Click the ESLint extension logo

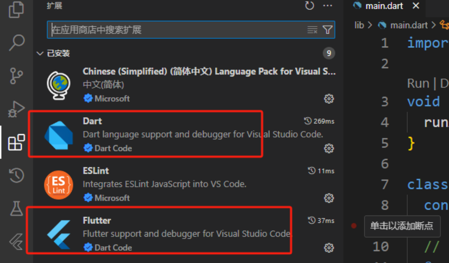(59, 185)
